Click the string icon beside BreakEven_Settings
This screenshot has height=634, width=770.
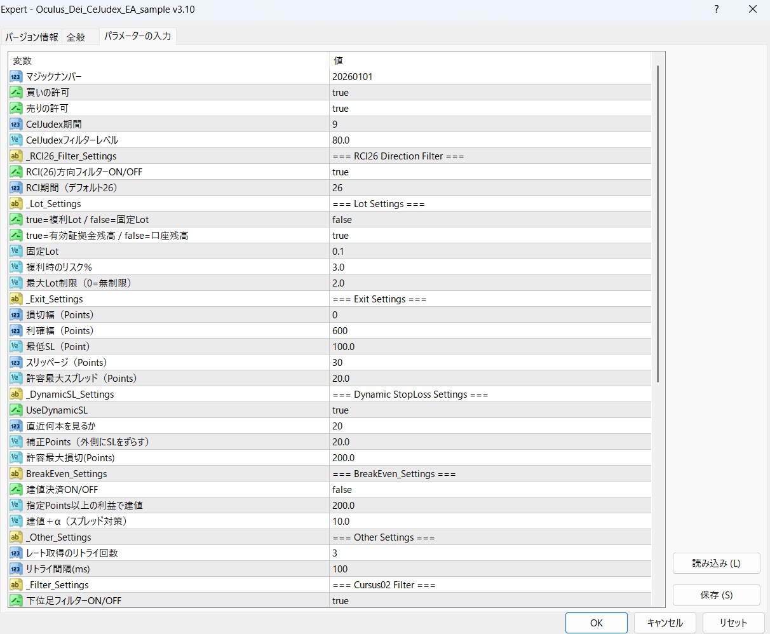click(16, 474)
